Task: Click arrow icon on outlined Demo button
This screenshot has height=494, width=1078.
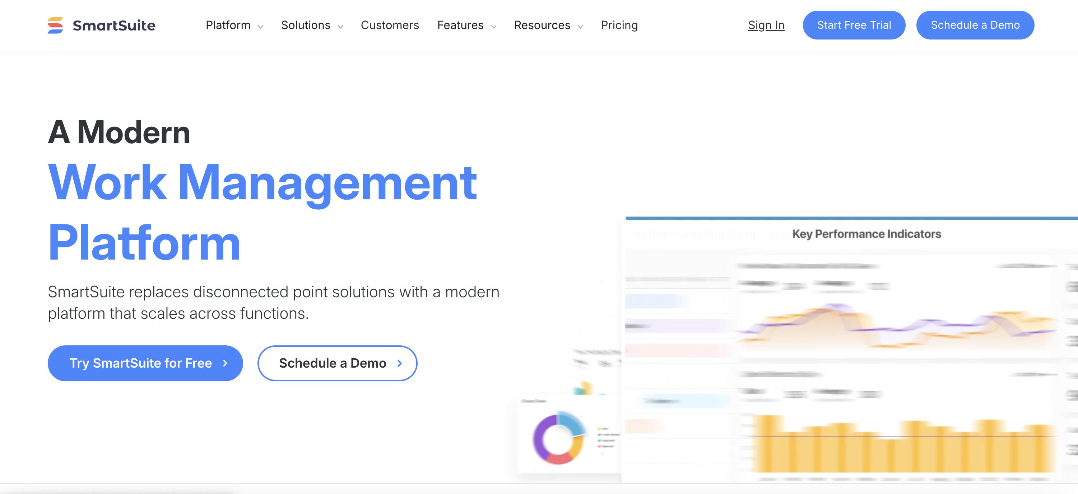Action: click(x=399, y=363)
